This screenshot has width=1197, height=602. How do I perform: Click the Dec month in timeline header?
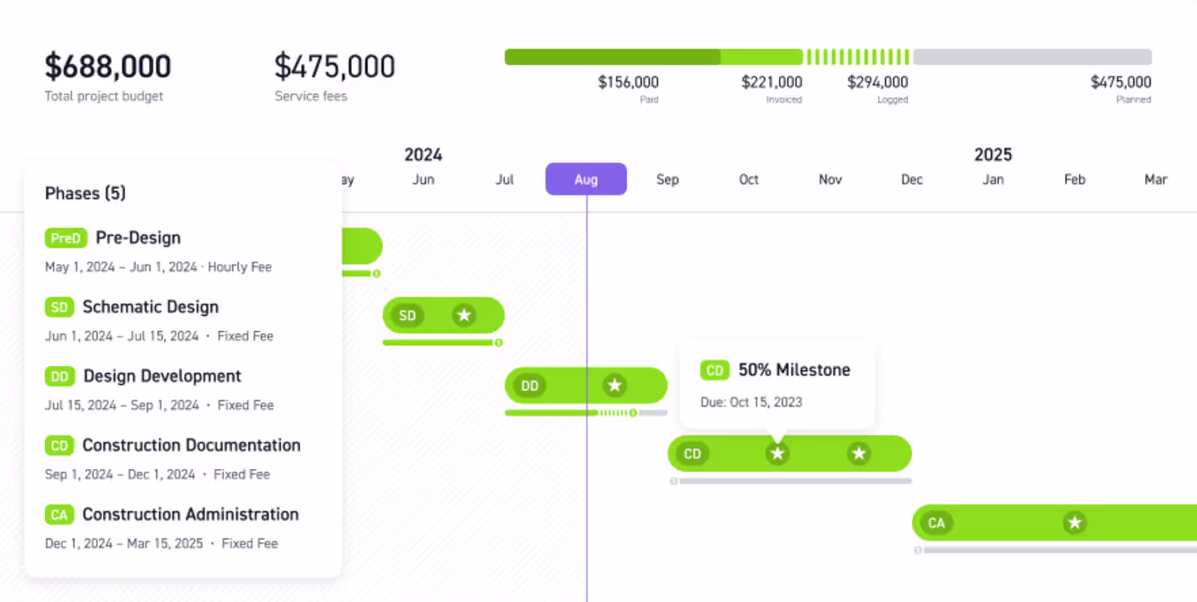point(912,179)
